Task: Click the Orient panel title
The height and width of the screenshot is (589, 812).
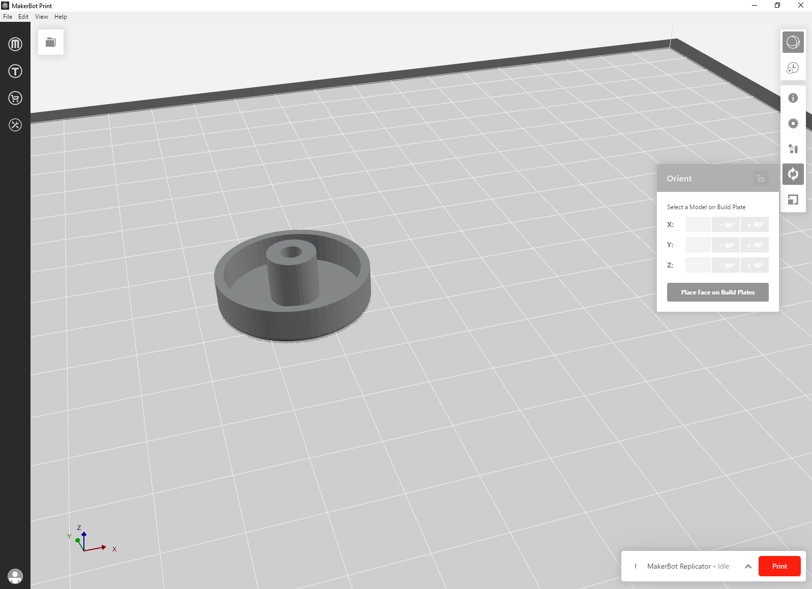Action: [679, 178]
